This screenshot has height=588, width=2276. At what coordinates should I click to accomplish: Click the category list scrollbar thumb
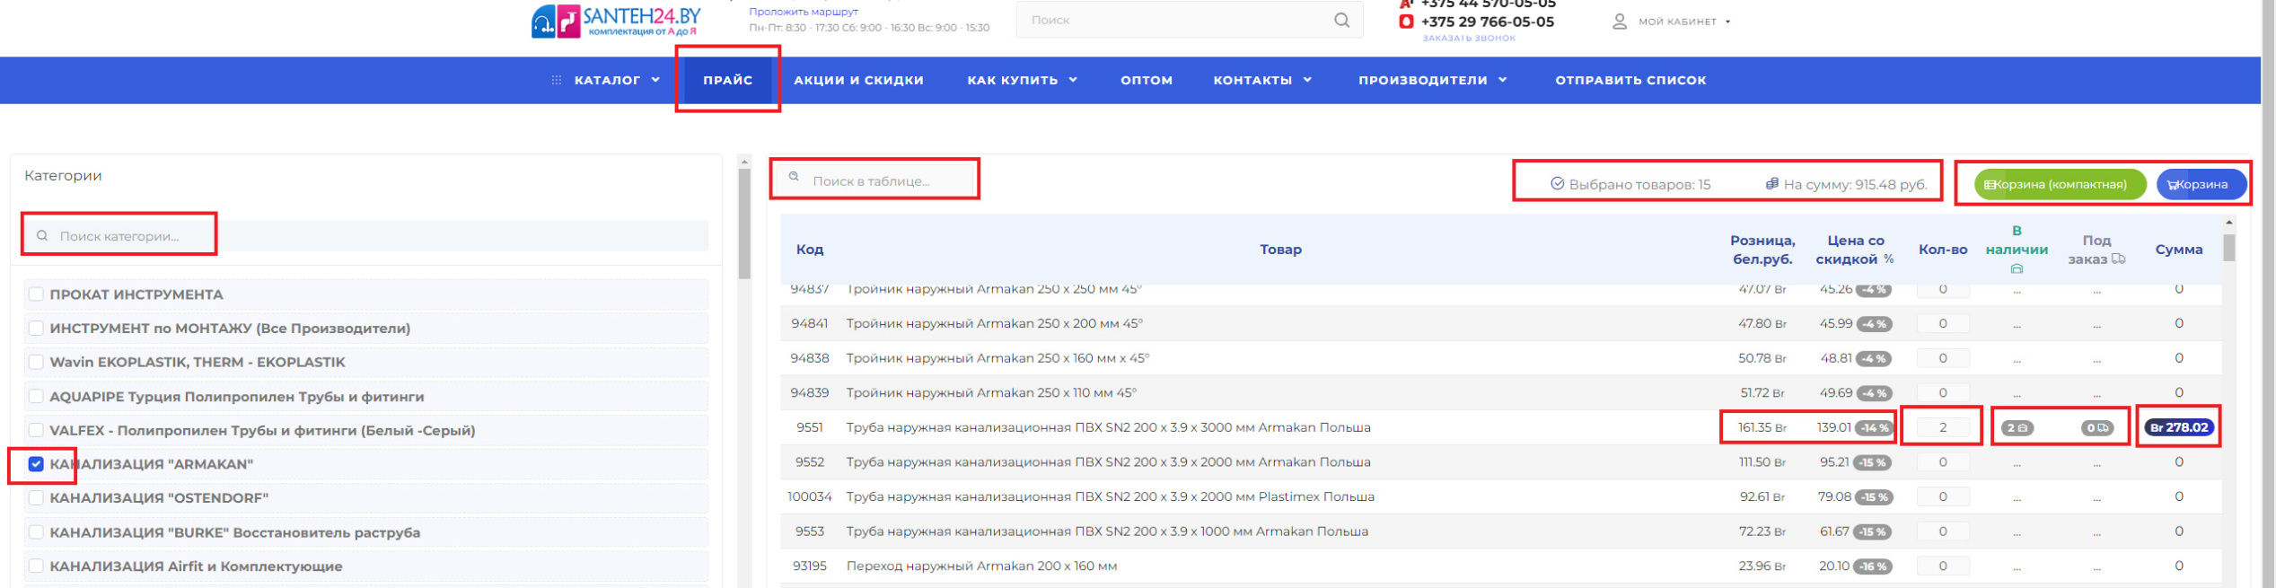click(744, 224)
